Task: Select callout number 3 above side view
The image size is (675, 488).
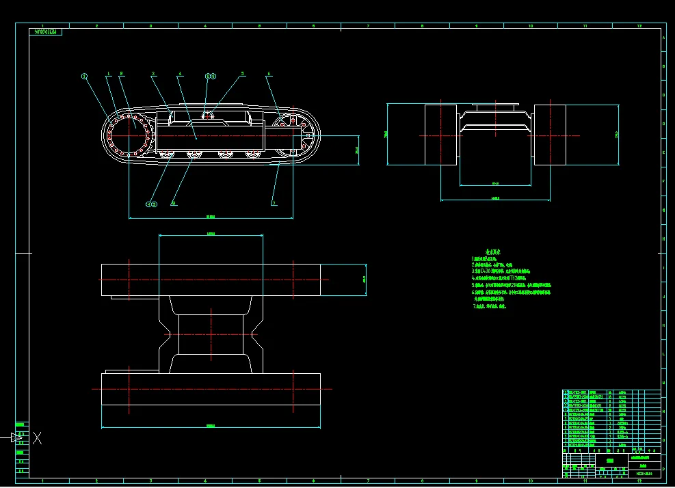Action: tap(153, 74)
